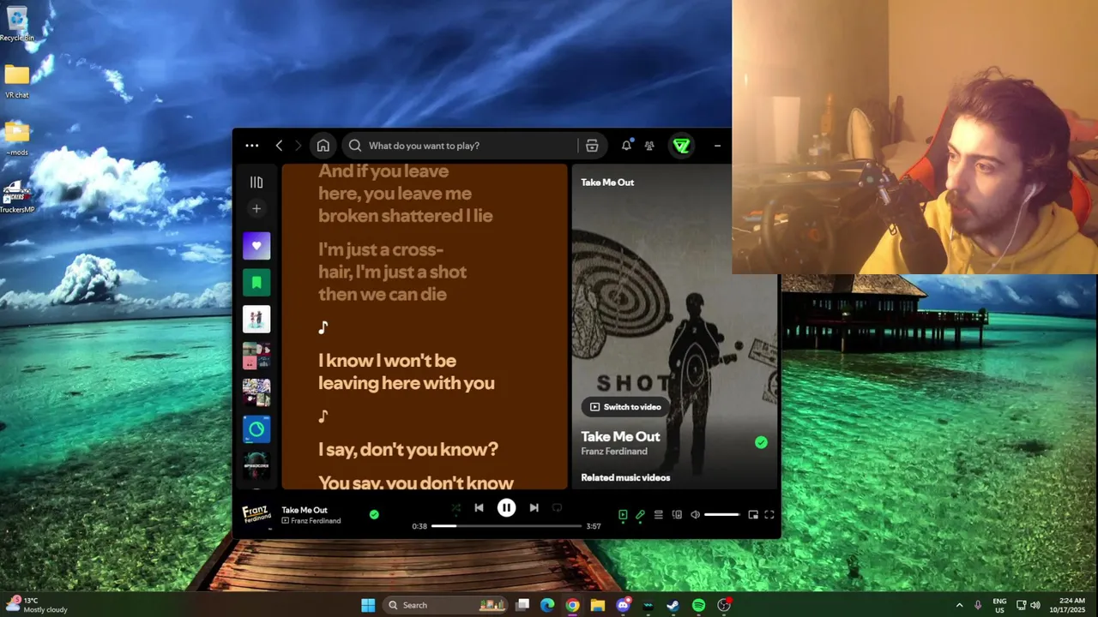The image size is (1098, 617).
Task: Open the playback Queue
Action: tap(658, 515)
